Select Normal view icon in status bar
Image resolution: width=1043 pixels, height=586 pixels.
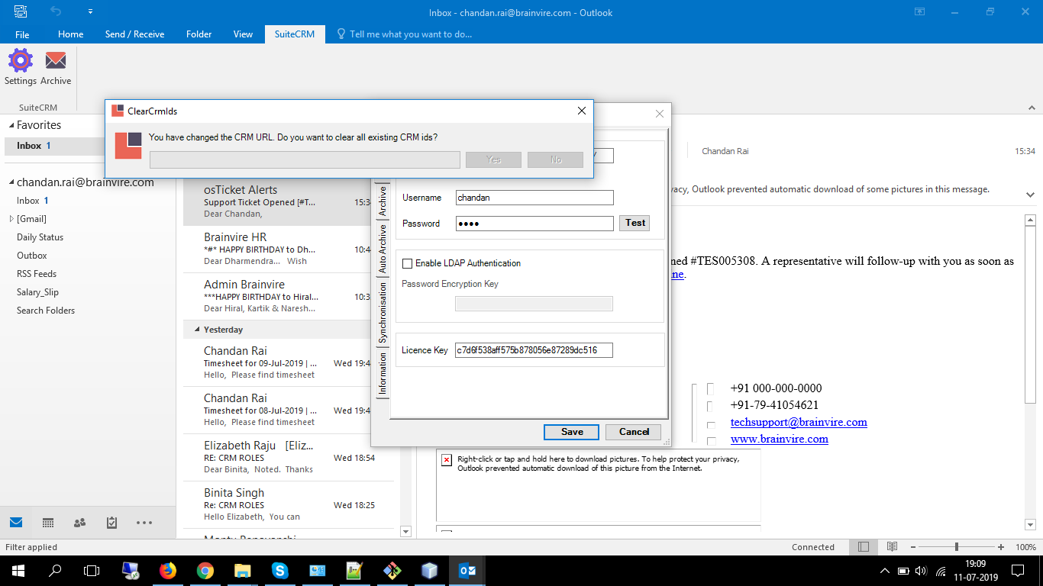pos(864,547)
